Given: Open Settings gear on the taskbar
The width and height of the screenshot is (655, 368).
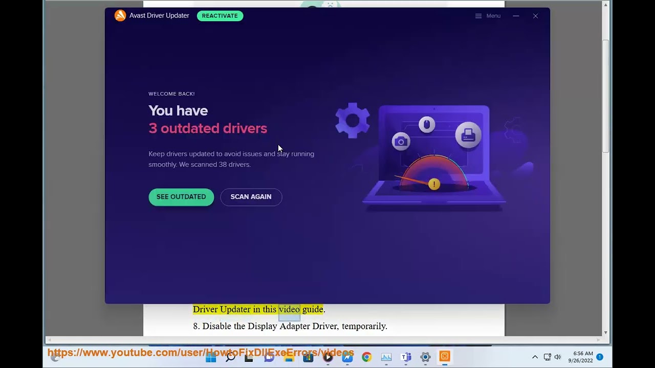Looking at the screenshot, I should pos(425,357).
